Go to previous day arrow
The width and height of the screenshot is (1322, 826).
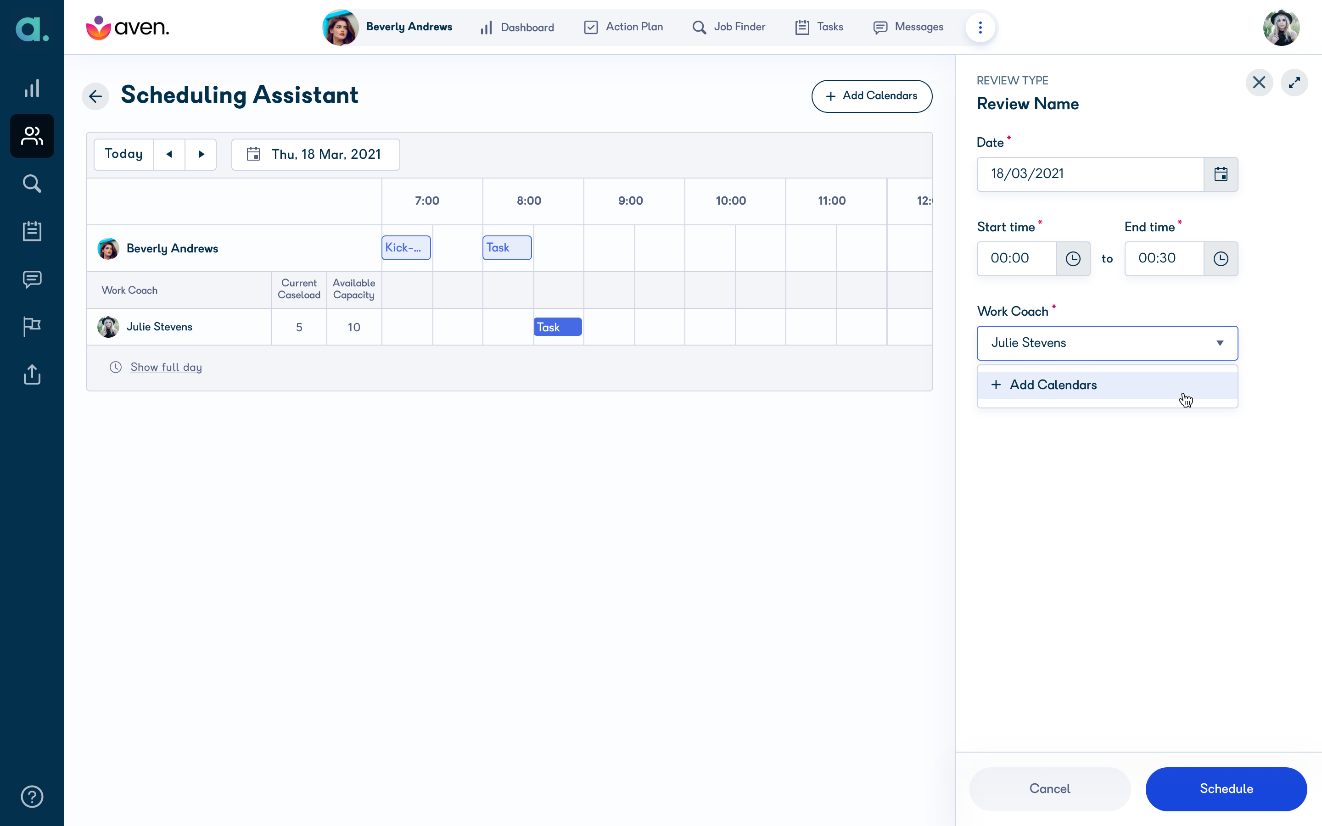[x=169, y=155]
